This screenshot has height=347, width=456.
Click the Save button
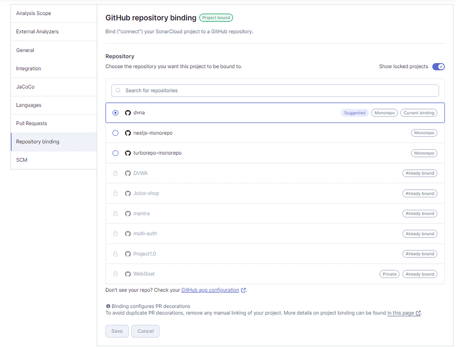point(117,331)
